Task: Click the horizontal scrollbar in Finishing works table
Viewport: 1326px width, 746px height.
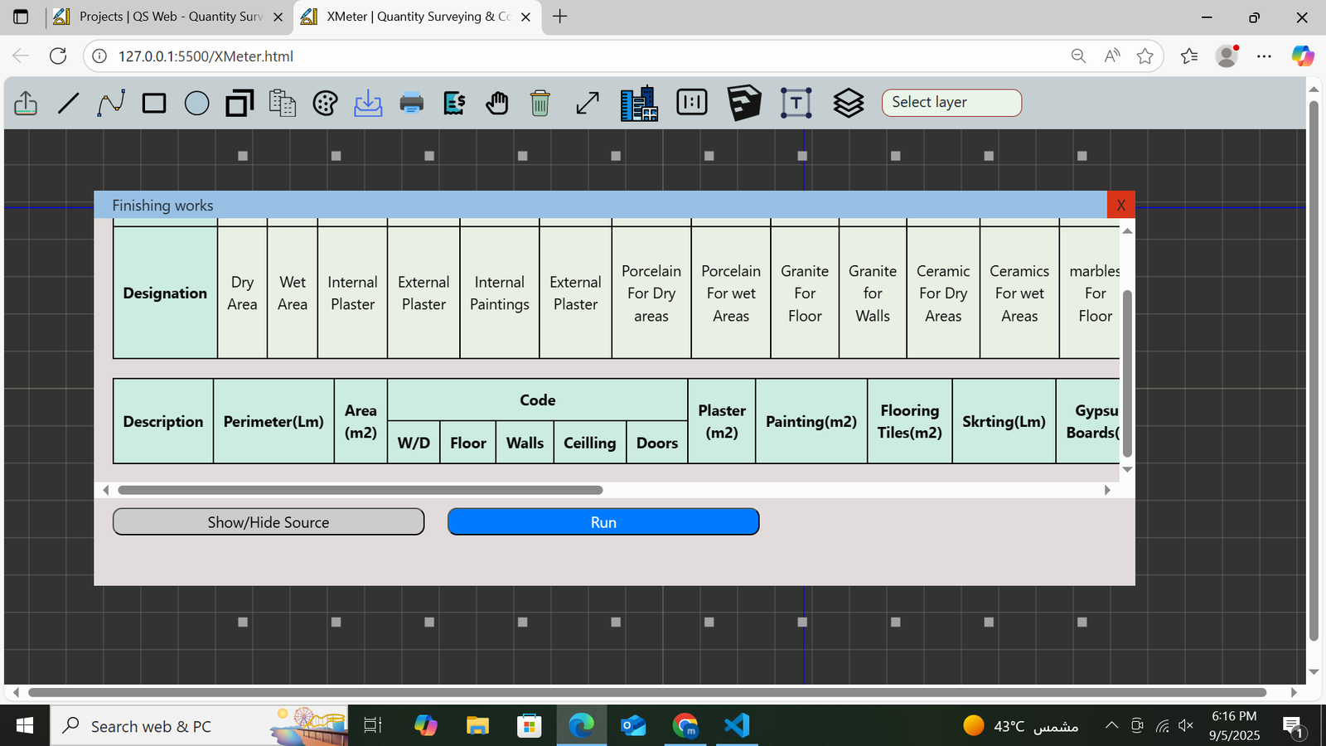Action: click(360, 490)
